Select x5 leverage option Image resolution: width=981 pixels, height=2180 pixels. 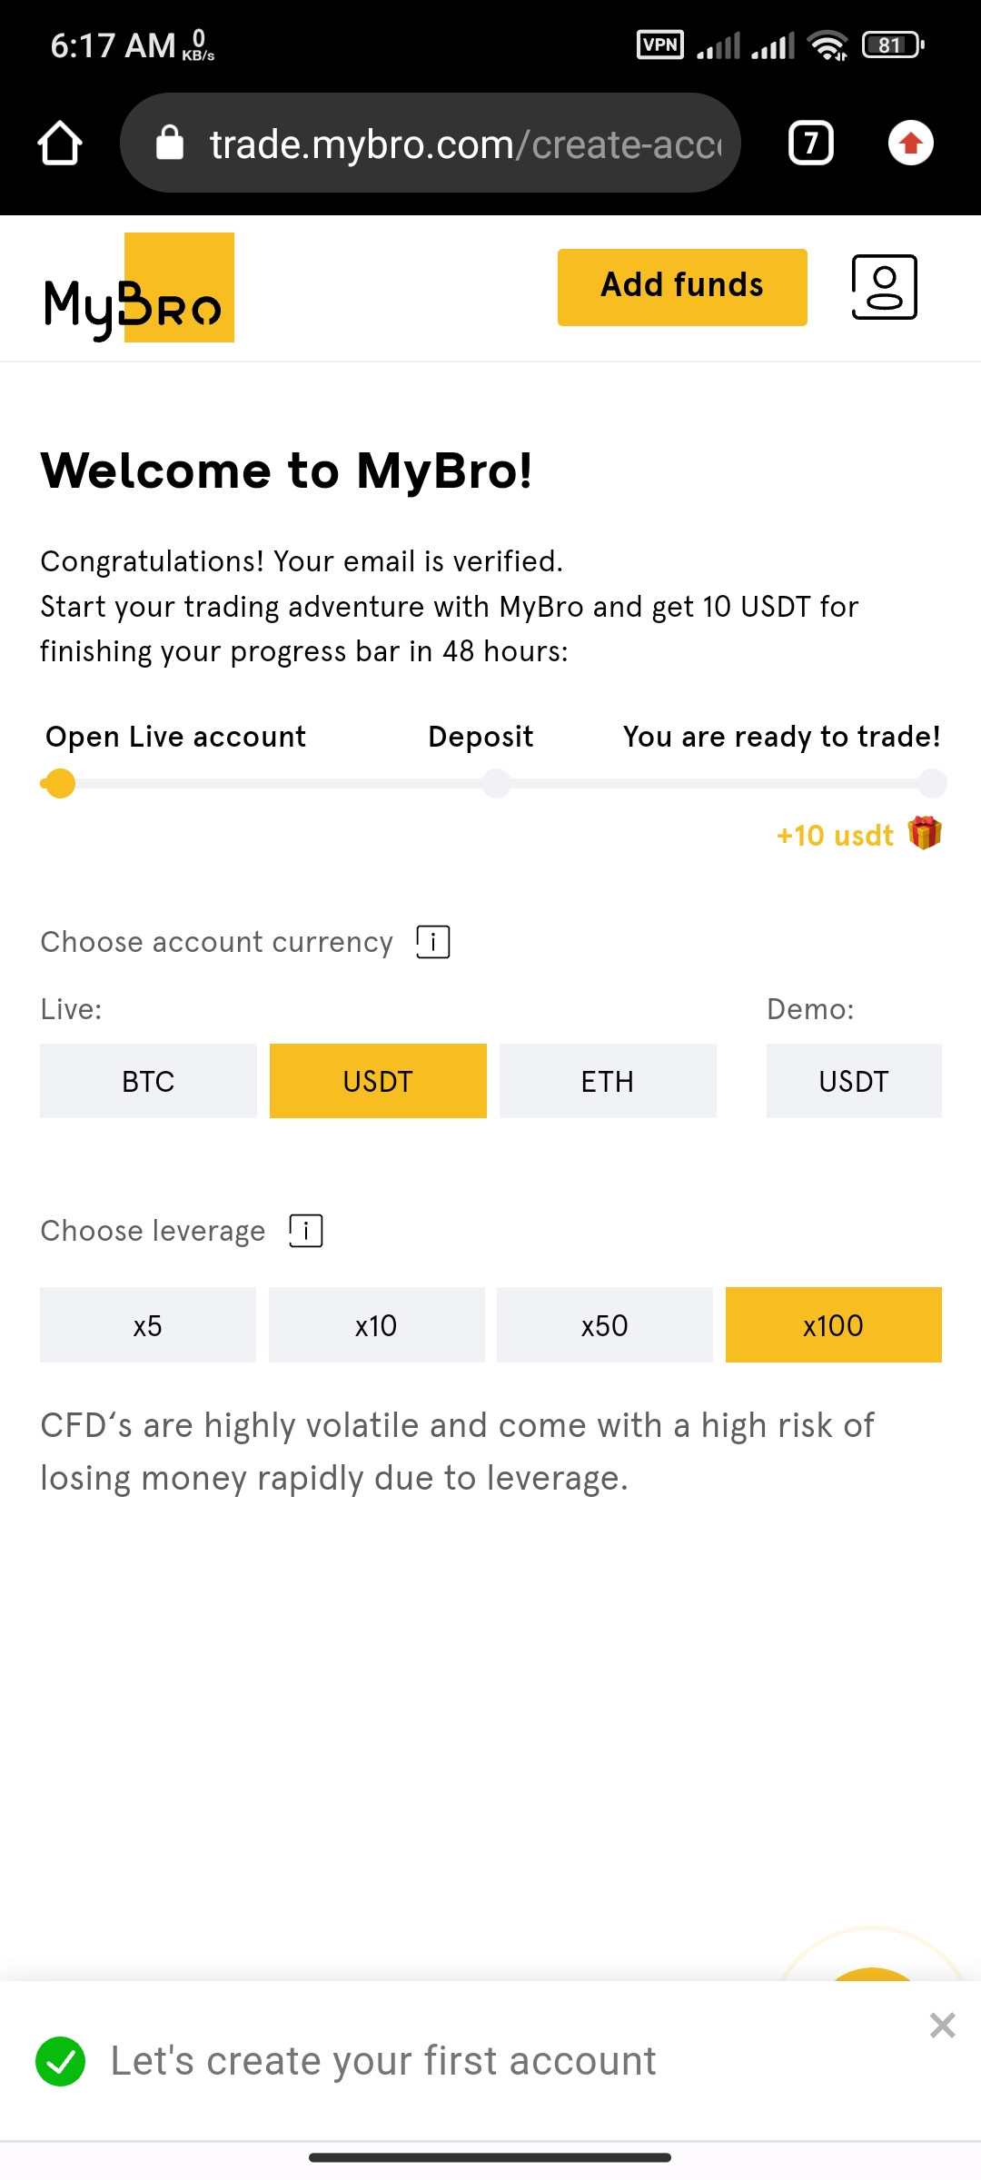148,1325
